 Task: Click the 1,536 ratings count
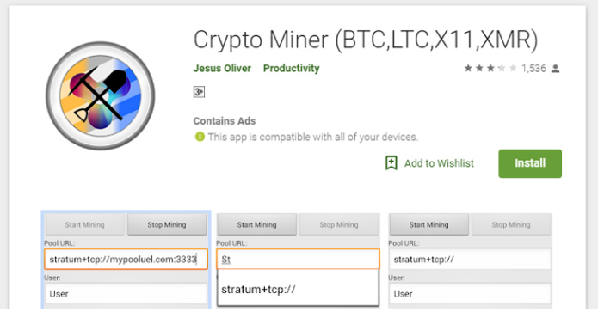pos(533,69)
